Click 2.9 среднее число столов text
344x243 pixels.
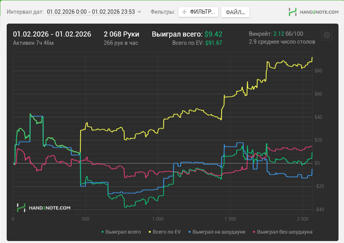[x=282, y=42]
